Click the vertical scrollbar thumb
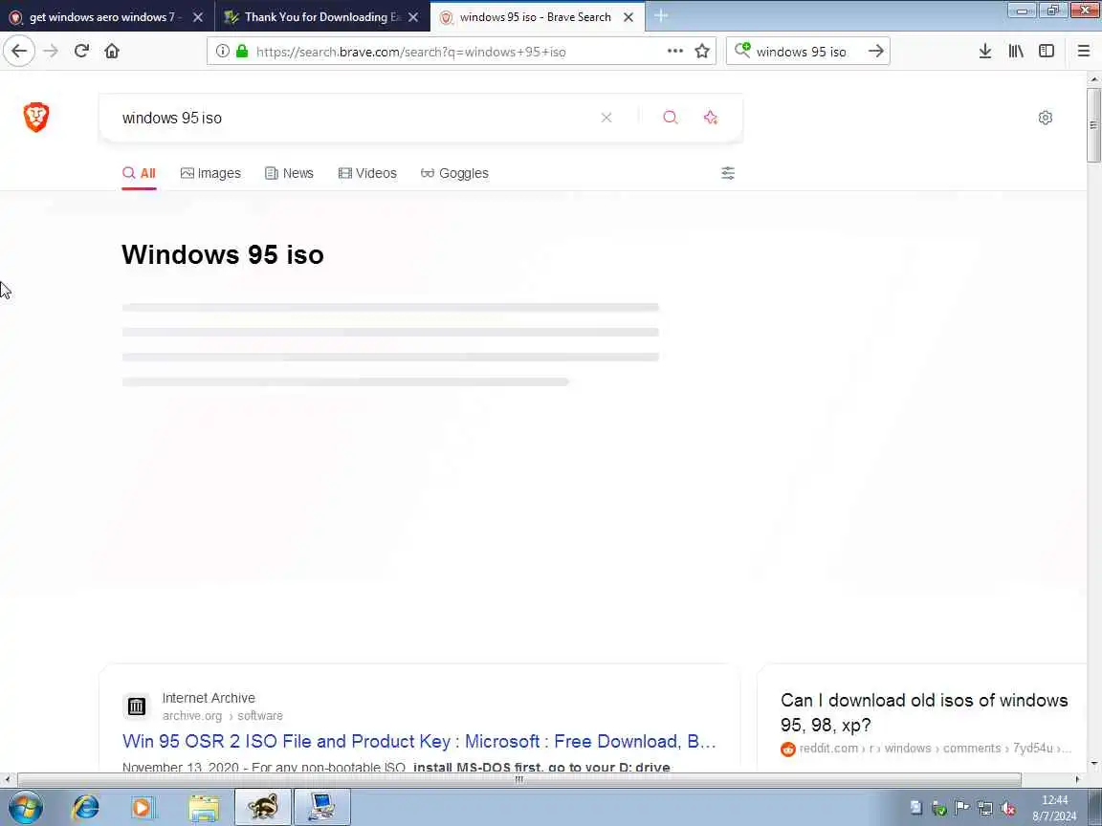This screenshot has width=1102, height=826. [x=1093, y=125]
